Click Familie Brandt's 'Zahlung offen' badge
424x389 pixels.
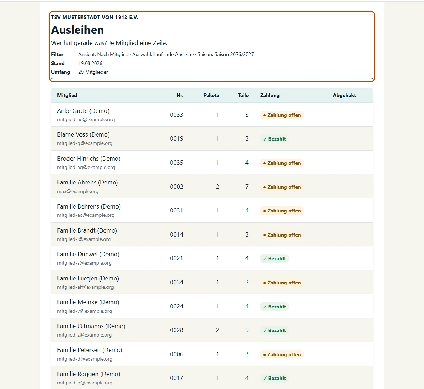[x=282, y=235]
